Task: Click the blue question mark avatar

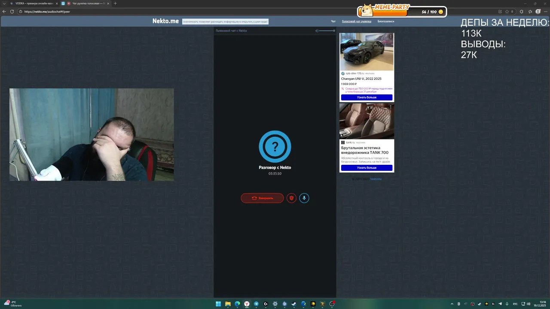Action: click(275, 146)
